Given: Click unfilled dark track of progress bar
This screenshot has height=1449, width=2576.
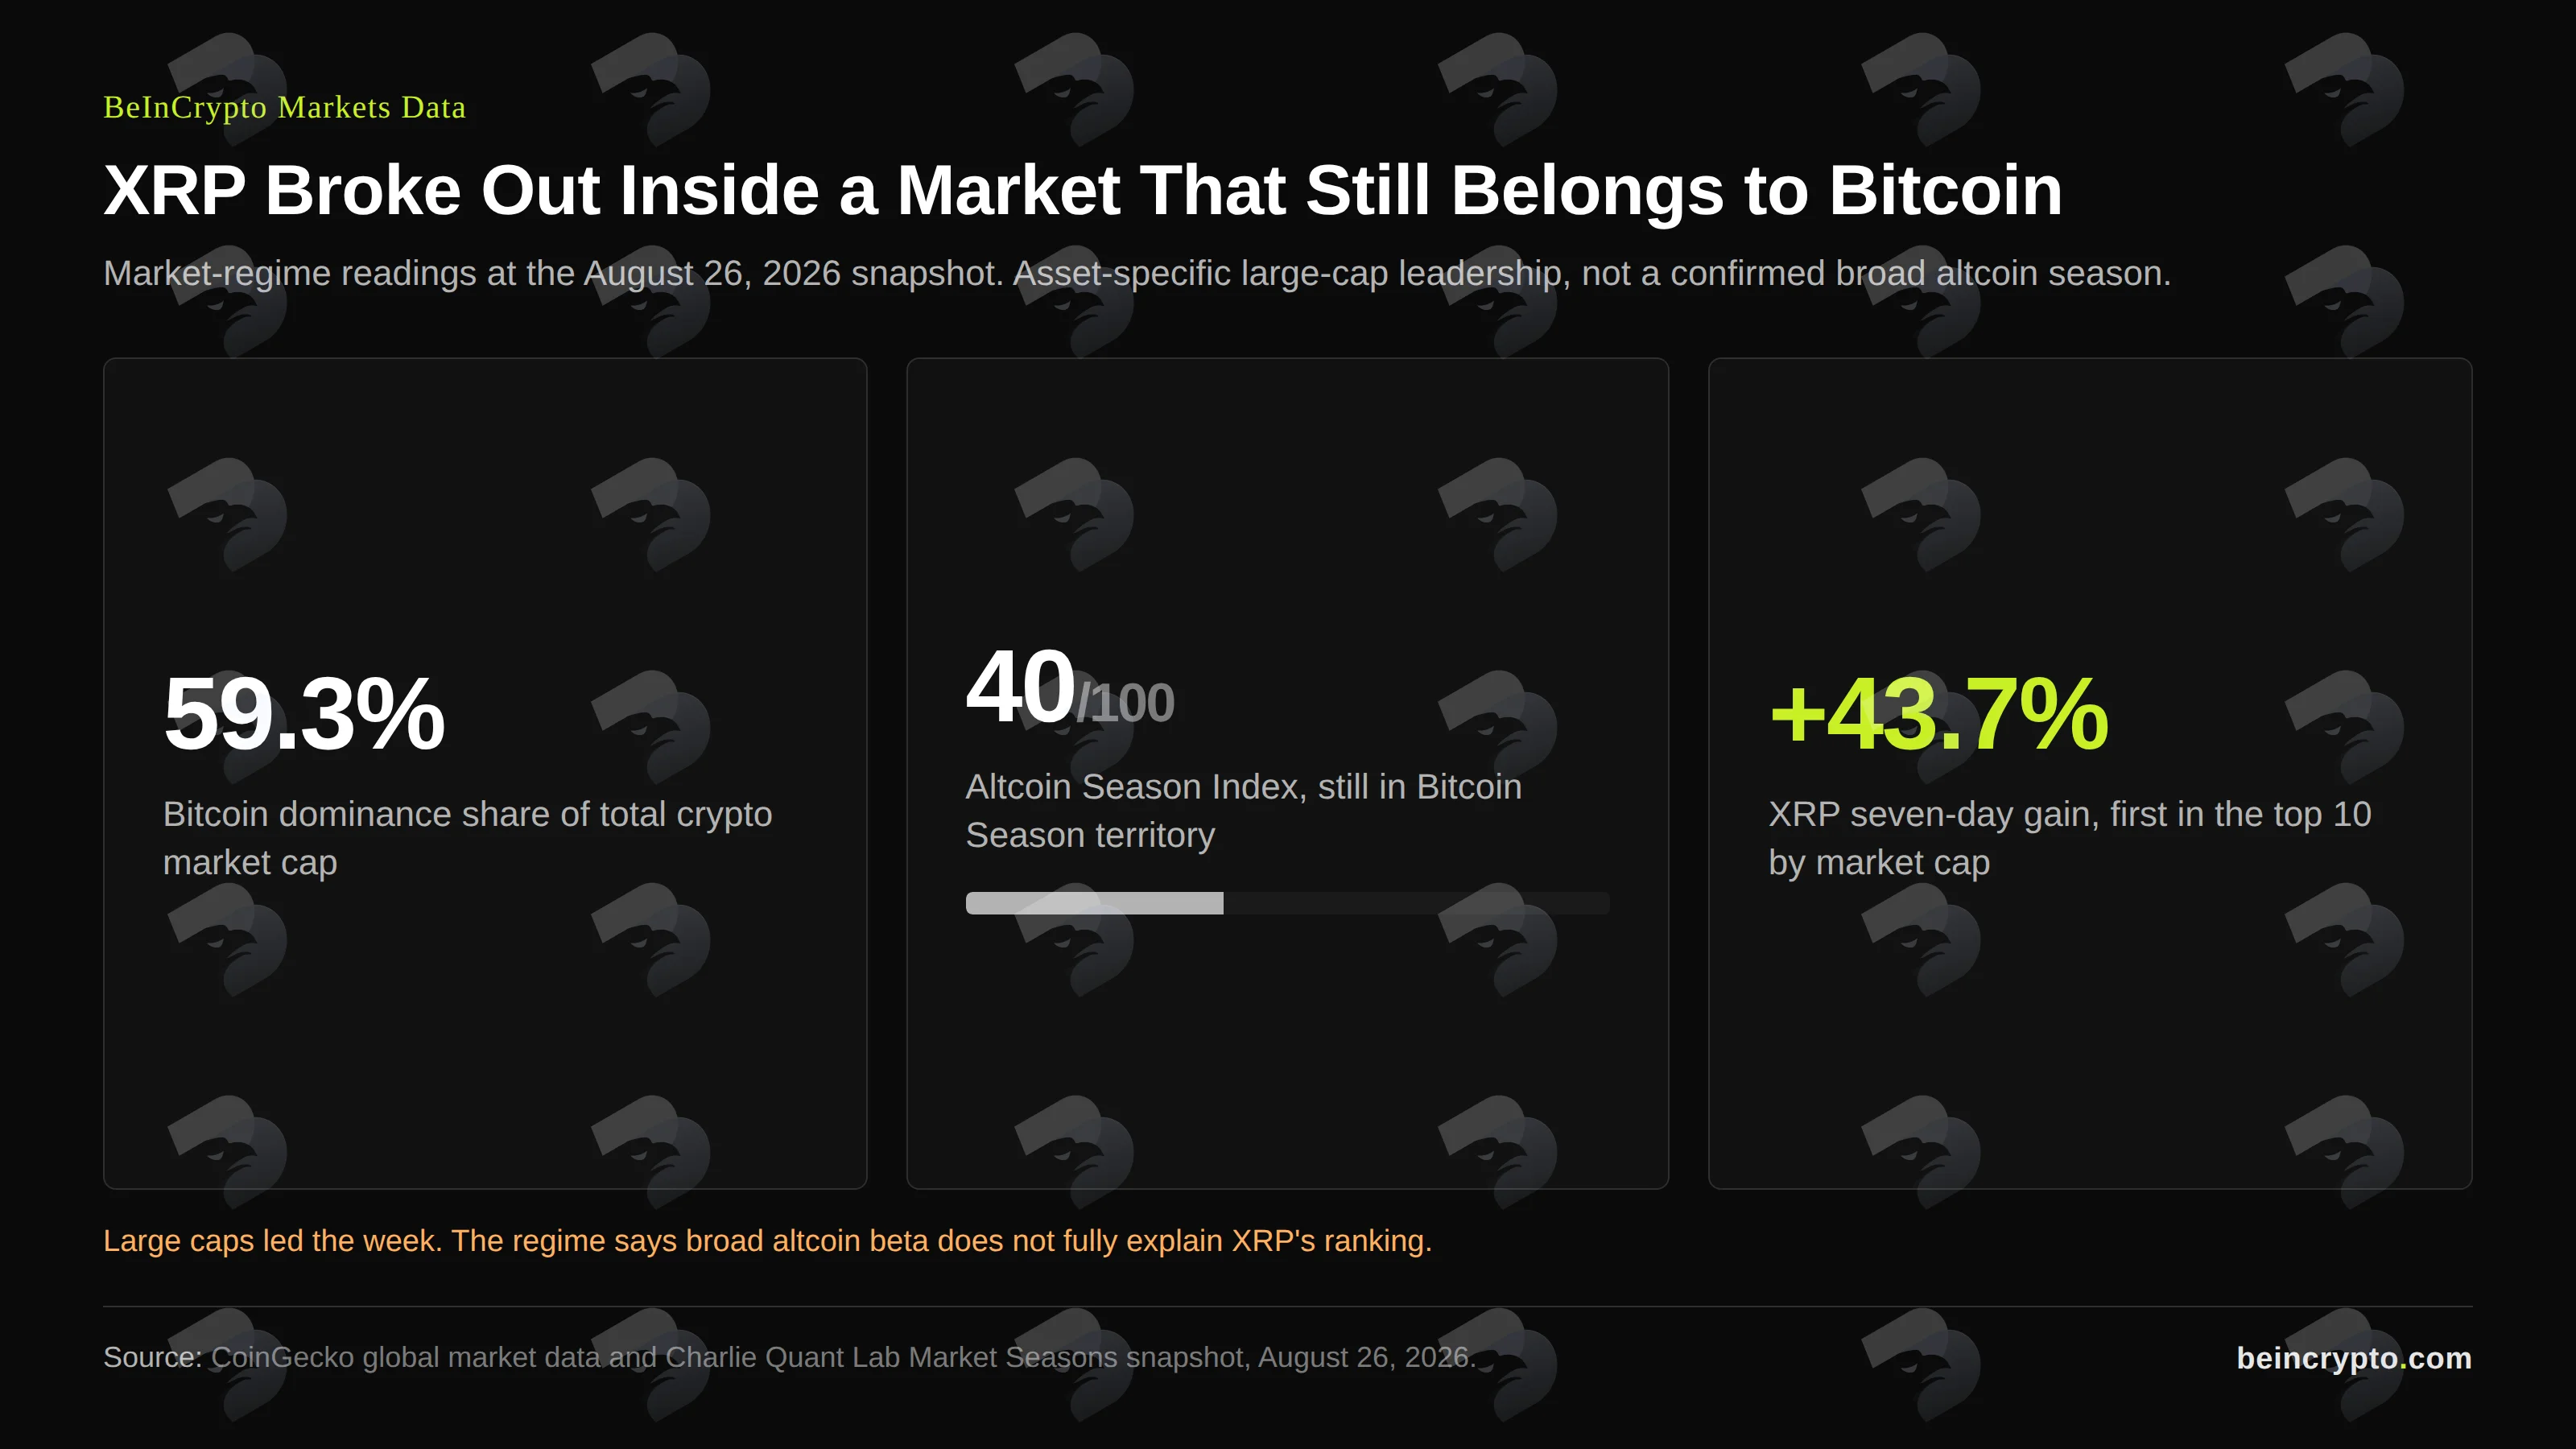Looking at the screenshot, I should point(1416,903).
